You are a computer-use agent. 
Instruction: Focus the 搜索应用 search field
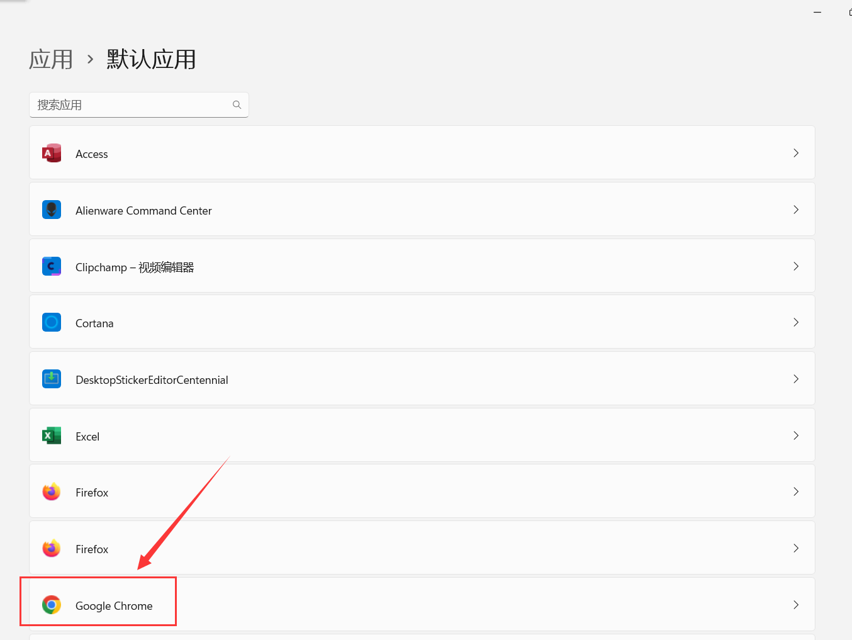pyautogui.click(x=139, y=105)
